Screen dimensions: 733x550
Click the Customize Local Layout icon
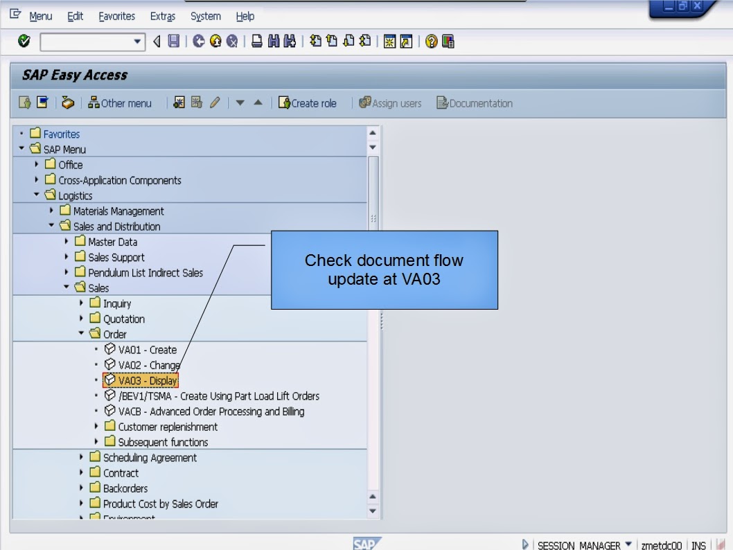448,42
